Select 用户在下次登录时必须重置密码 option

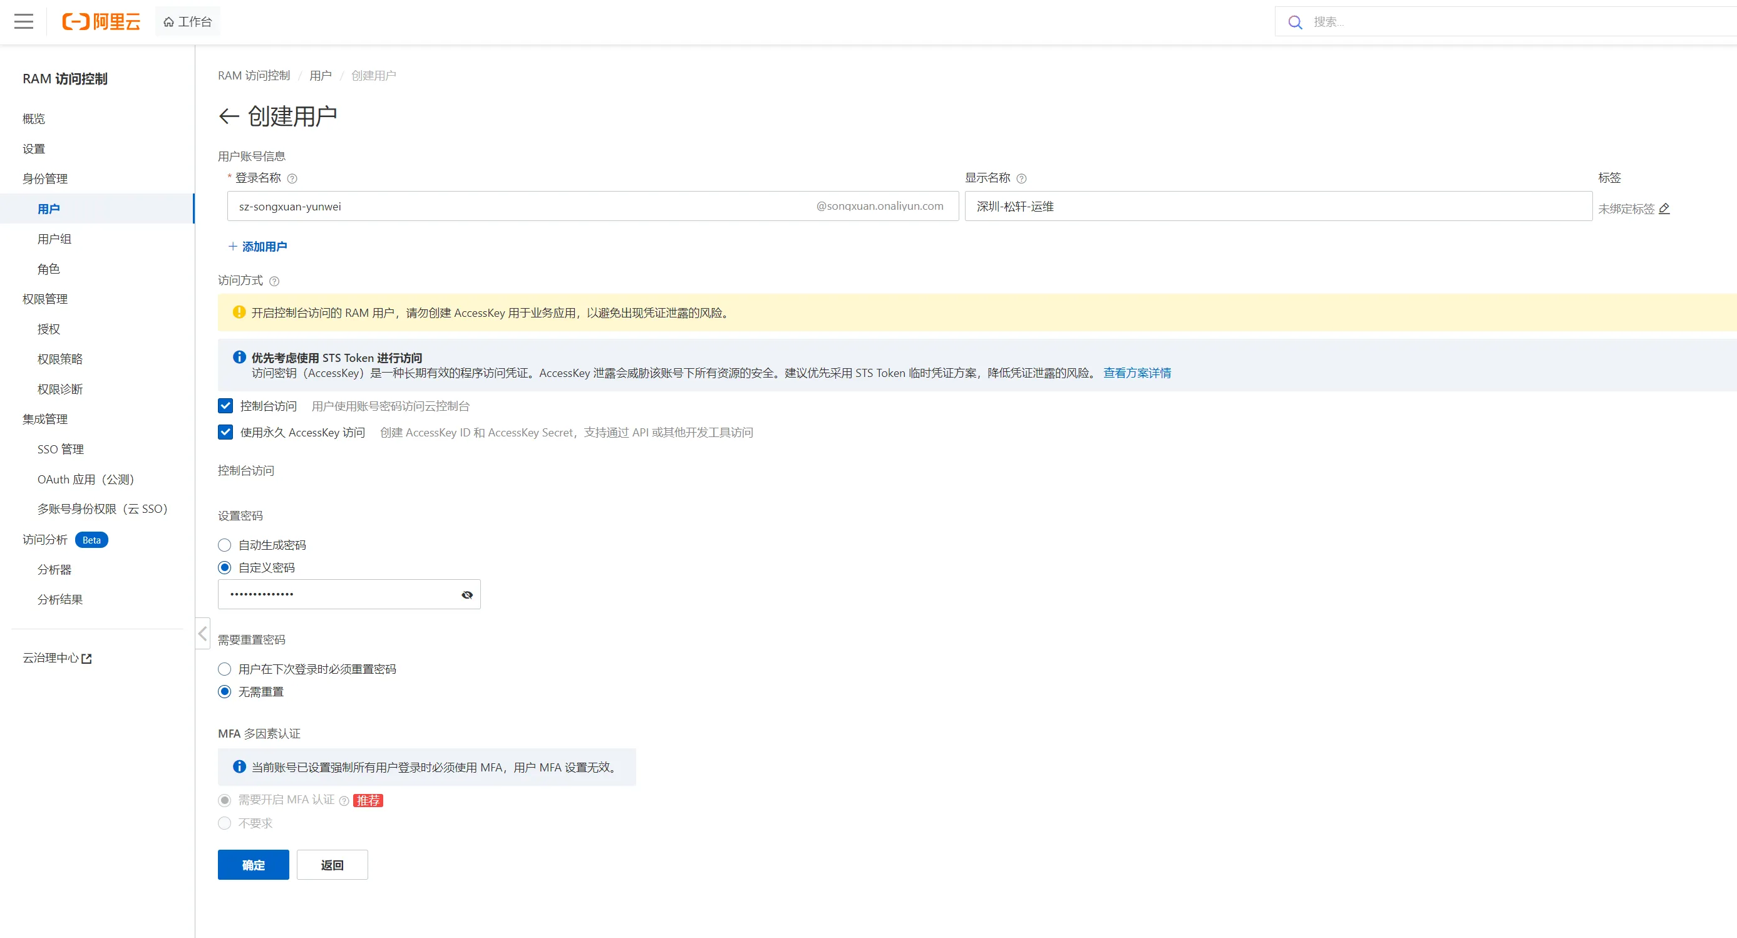pyautogui.click(x=225, y=669)
